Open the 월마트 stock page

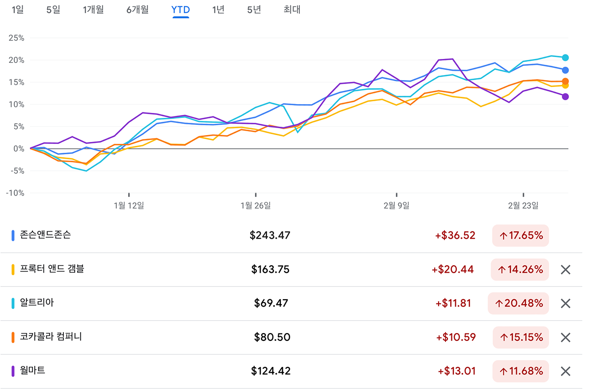[32, 371]
